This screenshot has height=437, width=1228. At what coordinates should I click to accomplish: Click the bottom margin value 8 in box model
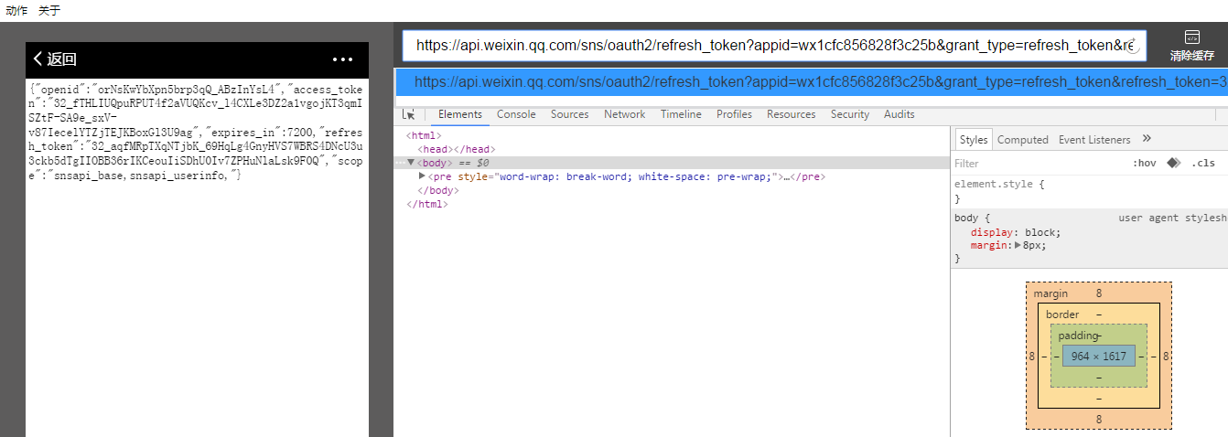pyautogui.click(x=1098, y=419)
